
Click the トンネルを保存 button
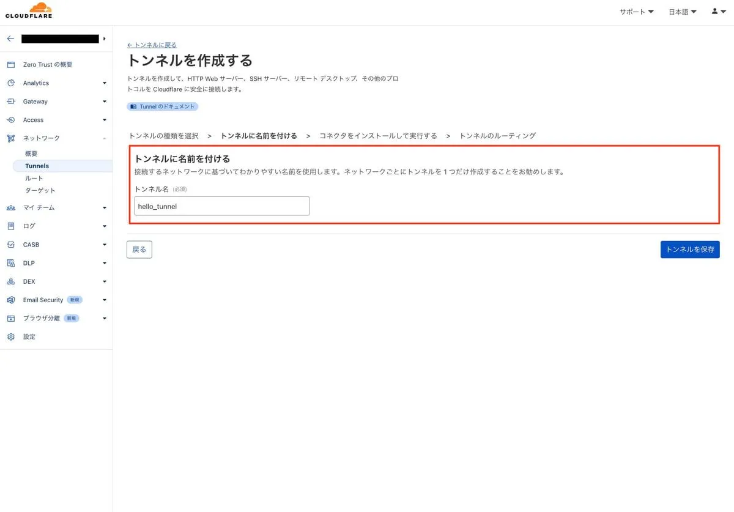pyautogui.click(x=689, y=250)
